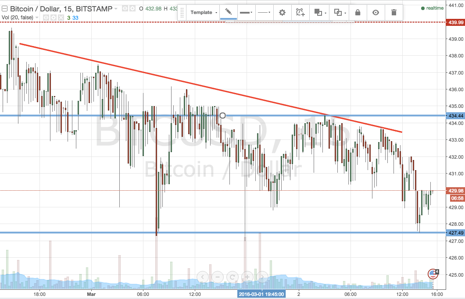Delete the drawing with the trash icon
The height and width of the screenshot is (299, 465).
pos(394,12)
